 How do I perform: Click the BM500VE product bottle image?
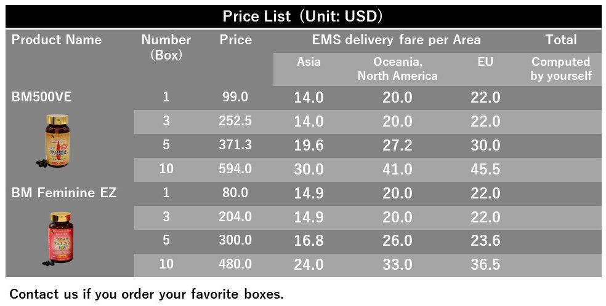[x=56, y=141]
